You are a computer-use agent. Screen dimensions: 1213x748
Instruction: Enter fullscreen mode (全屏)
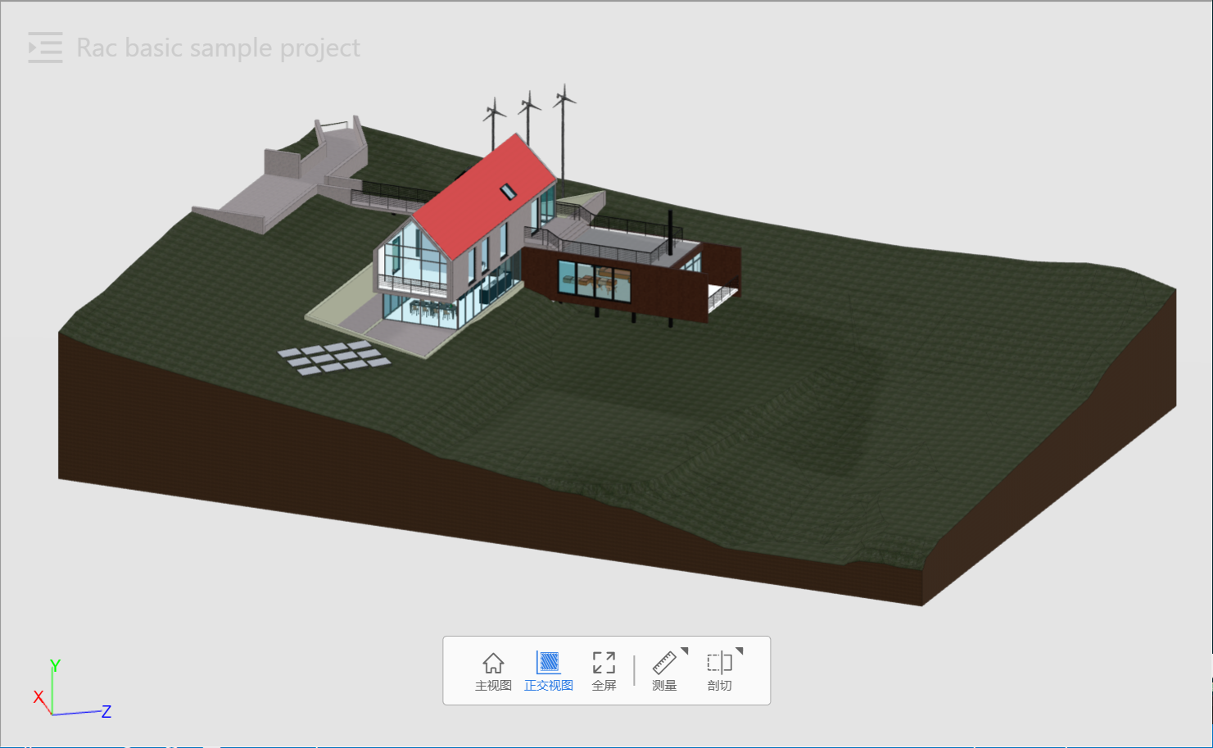(x=604, y=671)
